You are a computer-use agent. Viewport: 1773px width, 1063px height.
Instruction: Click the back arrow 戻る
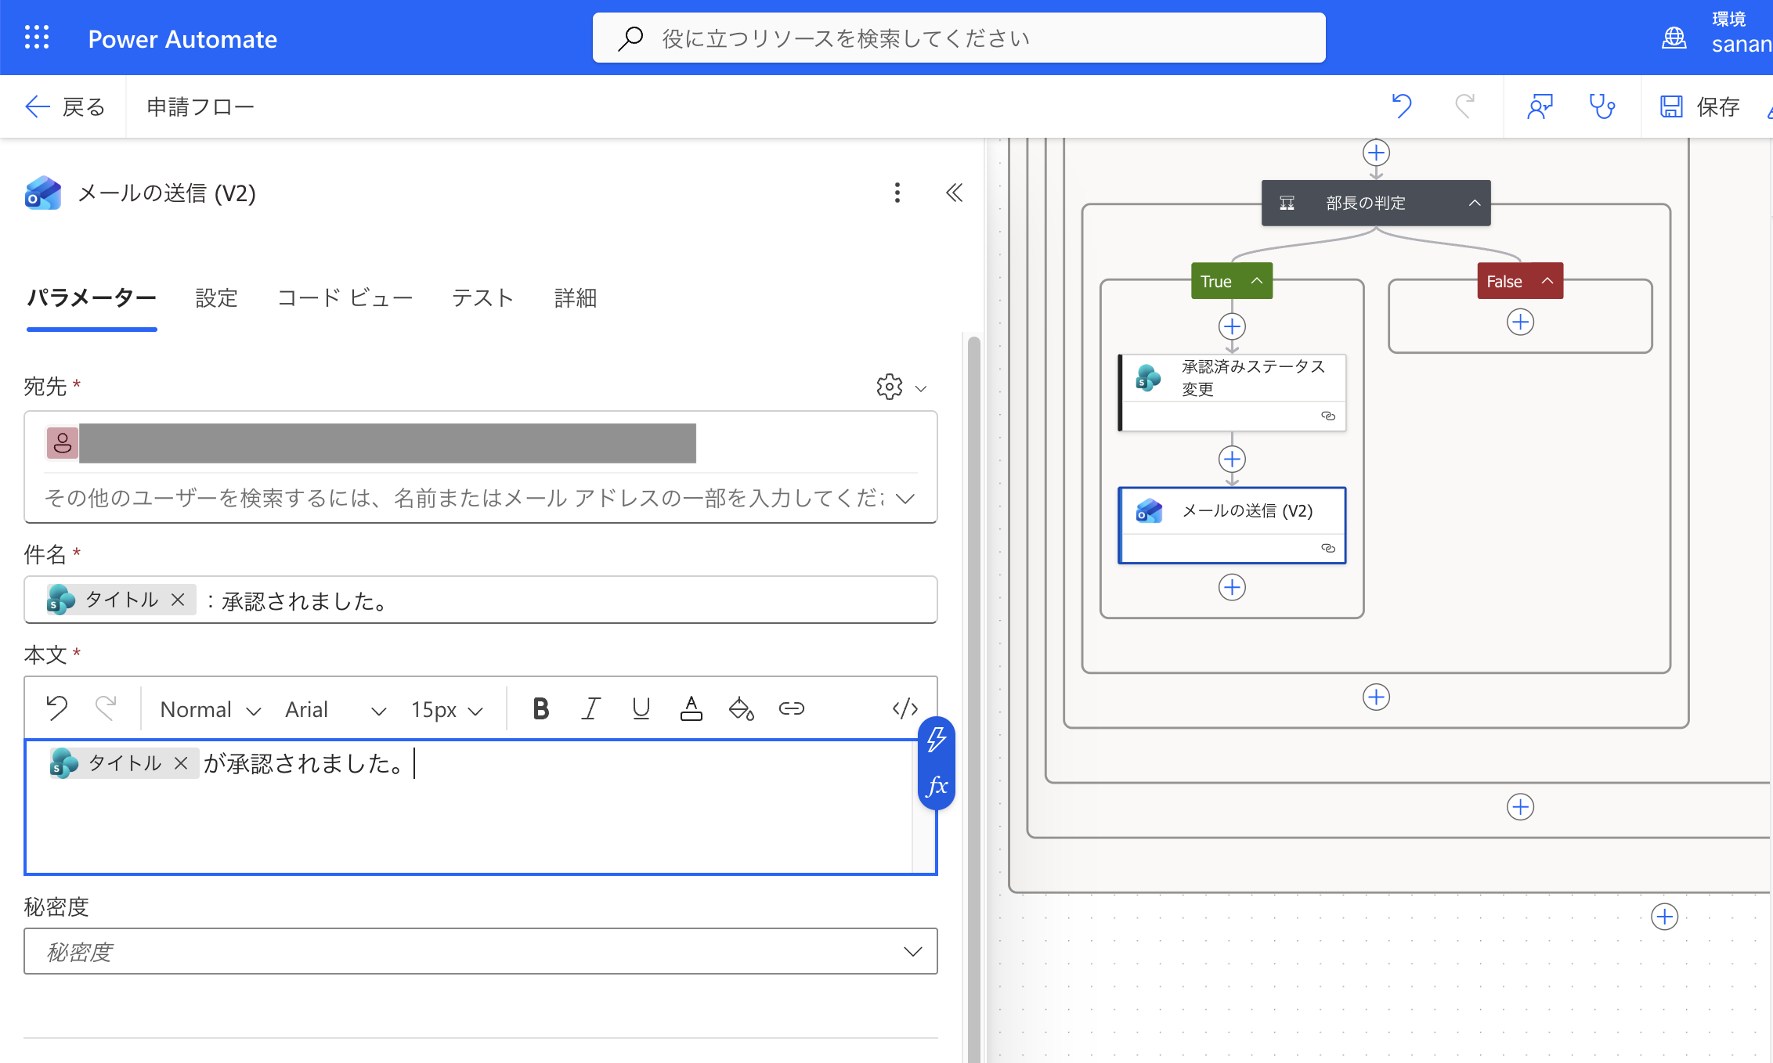65,106
